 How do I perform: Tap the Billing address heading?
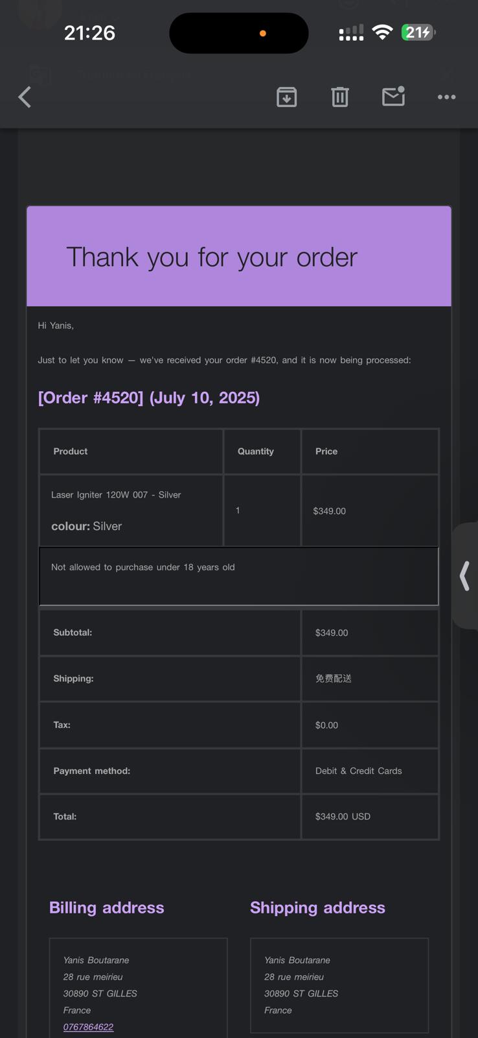(x=107, y=908)
